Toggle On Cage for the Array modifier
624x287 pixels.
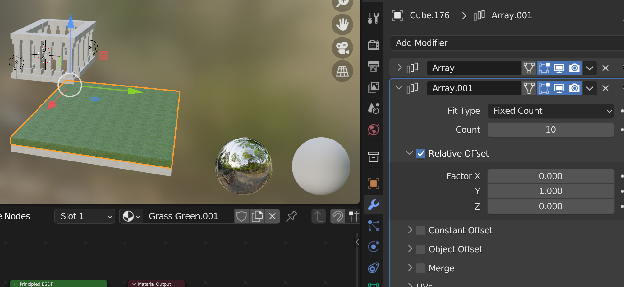[x=529, y=68]
